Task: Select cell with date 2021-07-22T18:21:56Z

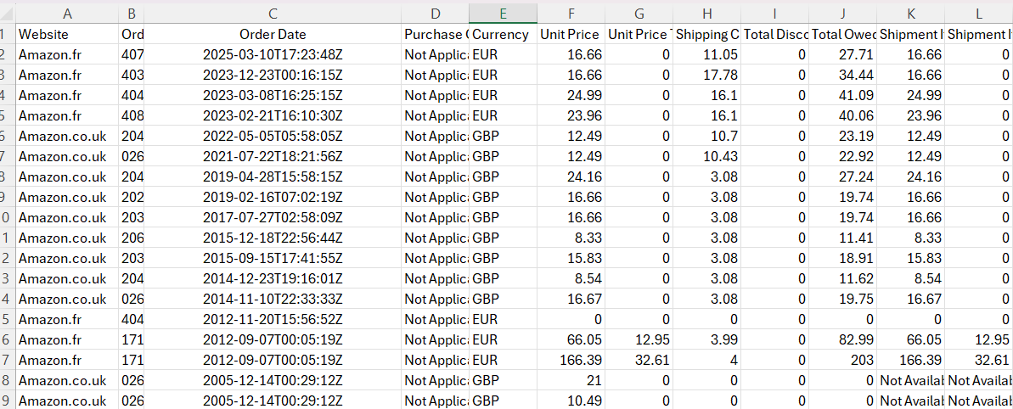Action: (273, 157)
